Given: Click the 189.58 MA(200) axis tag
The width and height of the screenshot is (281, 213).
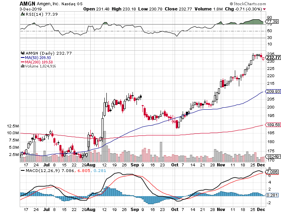Looking at the screenshot, I should (x=273, y=125).
